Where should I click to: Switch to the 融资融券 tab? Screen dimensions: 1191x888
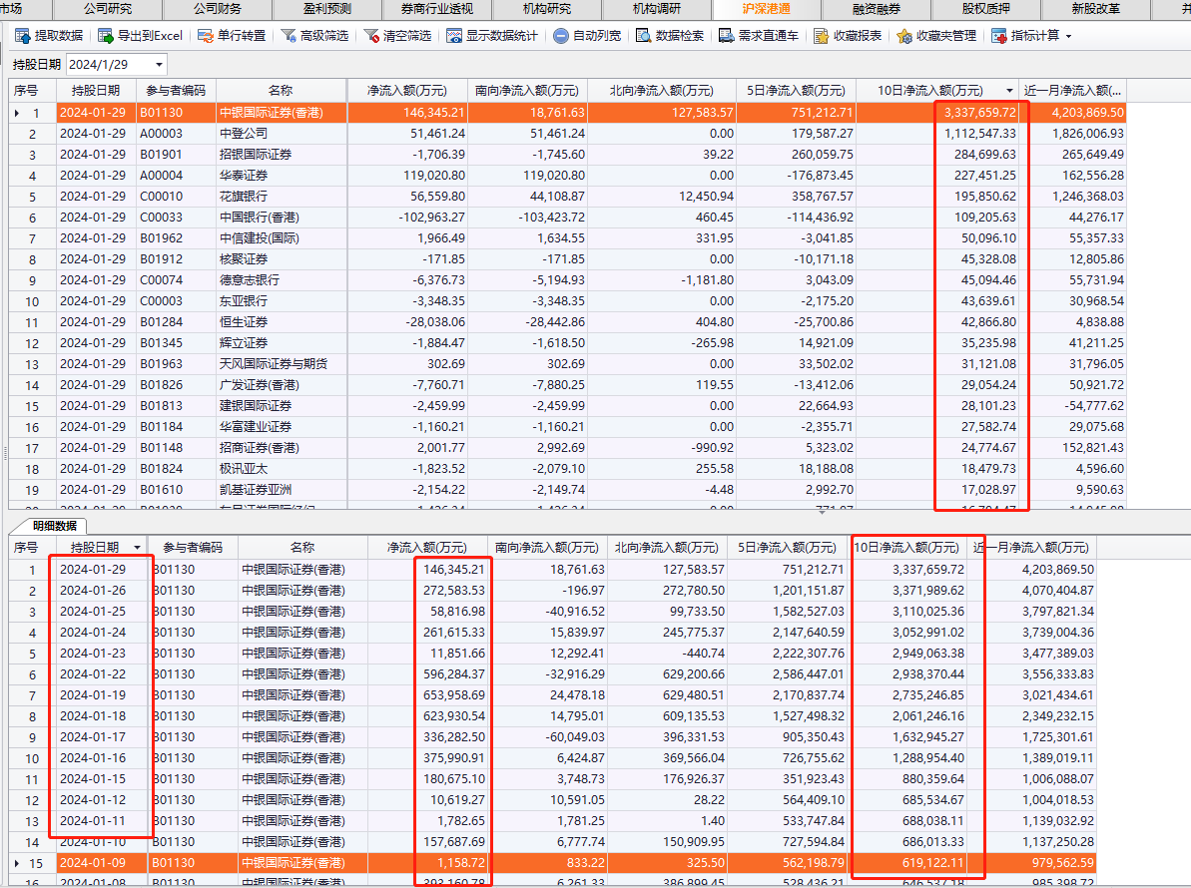877,9
